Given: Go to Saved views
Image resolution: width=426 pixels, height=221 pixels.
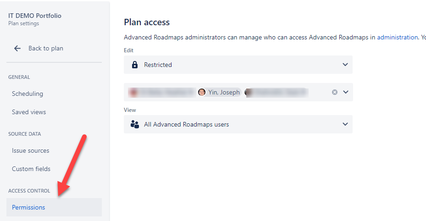Looking at the screenshot, I should point(29,112).
